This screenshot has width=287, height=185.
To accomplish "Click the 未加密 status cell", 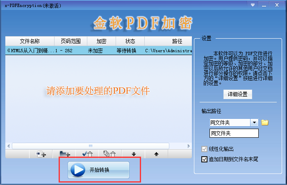I will [95, 51].
